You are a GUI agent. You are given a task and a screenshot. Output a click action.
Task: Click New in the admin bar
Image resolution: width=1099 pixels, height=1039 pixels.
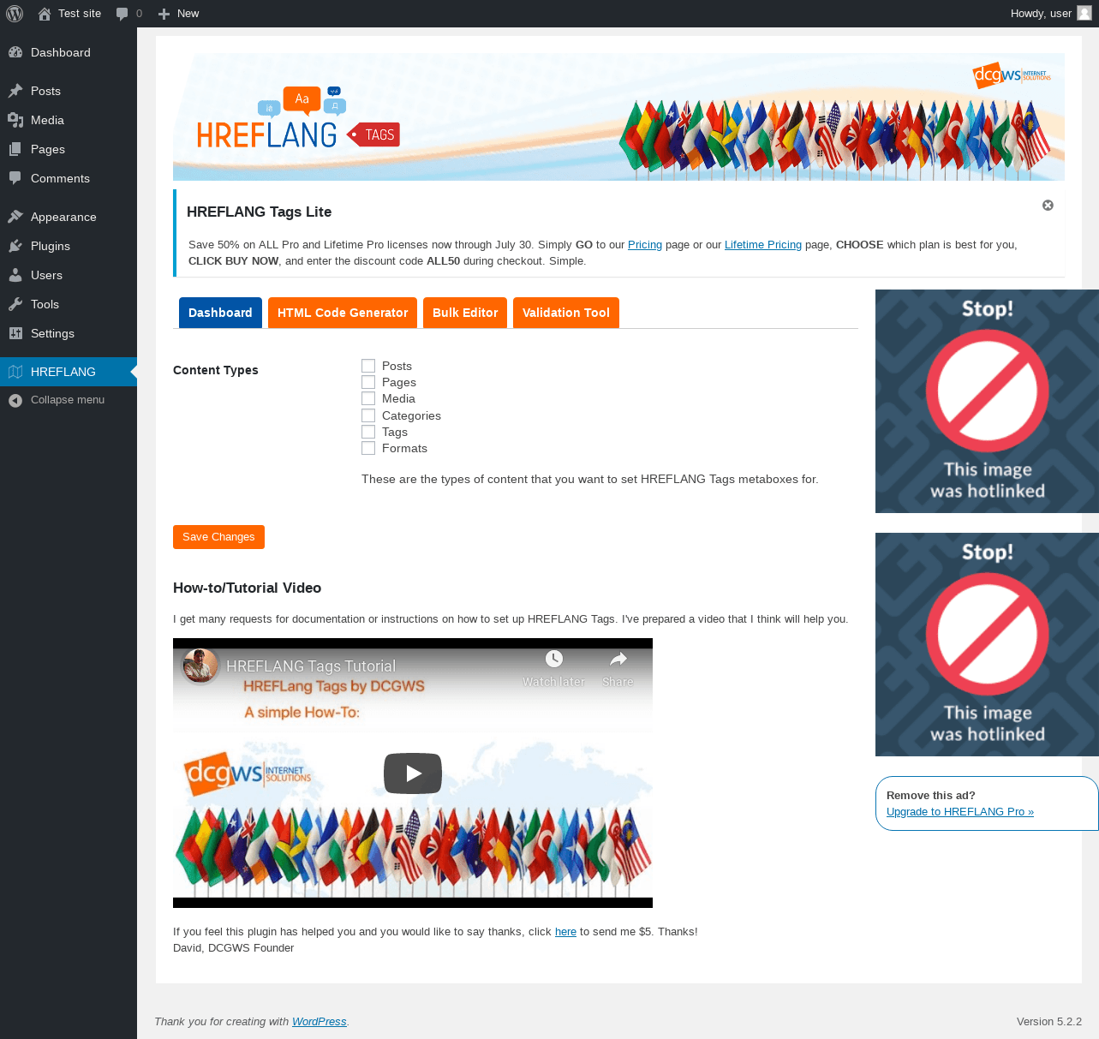(x=188, y=14)
